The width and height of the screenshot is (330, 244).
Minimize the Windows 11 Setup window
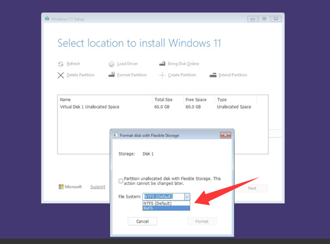(253, 19)
